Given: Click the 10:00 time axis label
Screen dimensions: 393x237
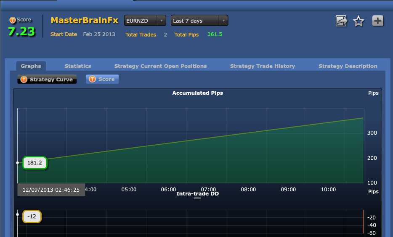Looking at the screenshot, I should 328,190.
